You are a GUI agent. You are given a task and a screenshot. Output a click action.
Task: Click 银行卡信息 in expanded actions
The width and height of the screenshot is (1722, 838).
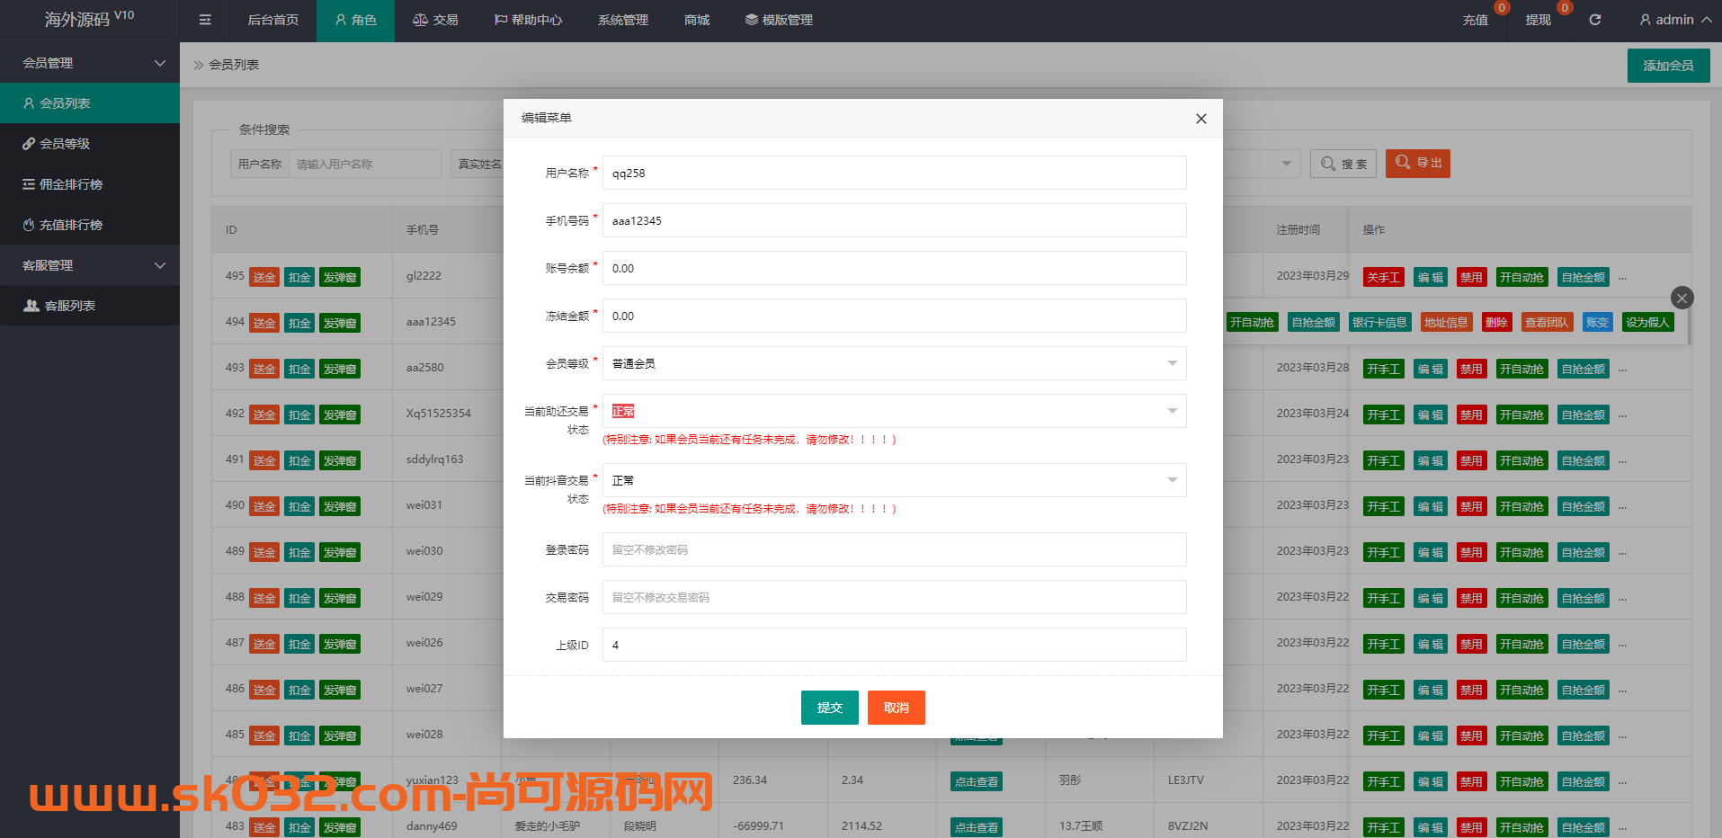pyautogui.click(x=1379, y=322)
